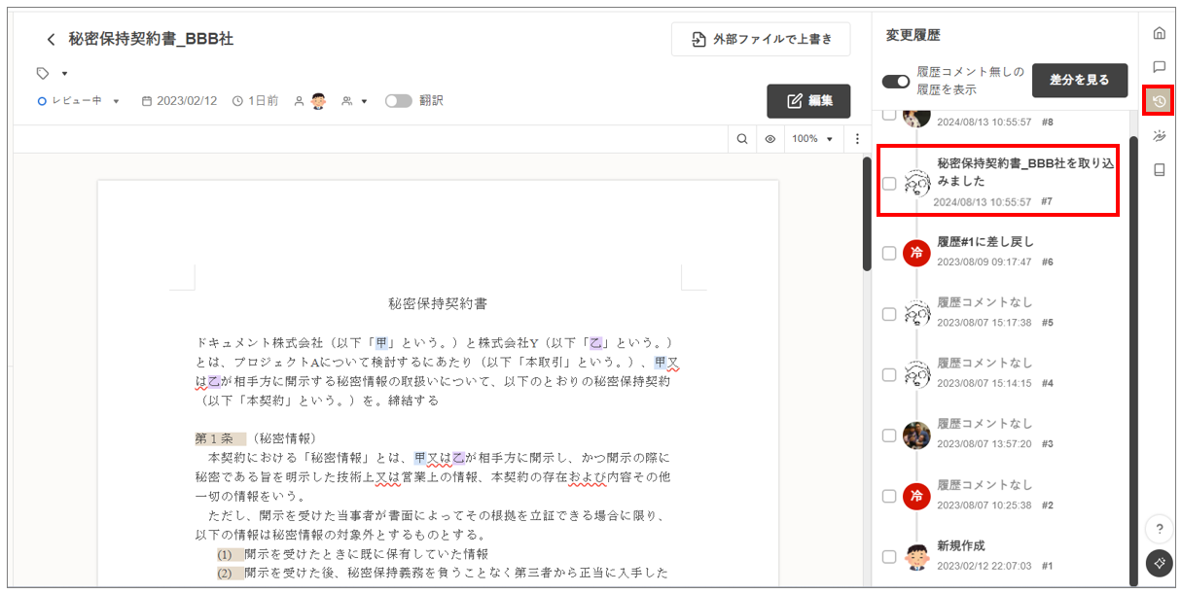Click the help question mark icon

pyautogui.click(x=1159, y=529)
